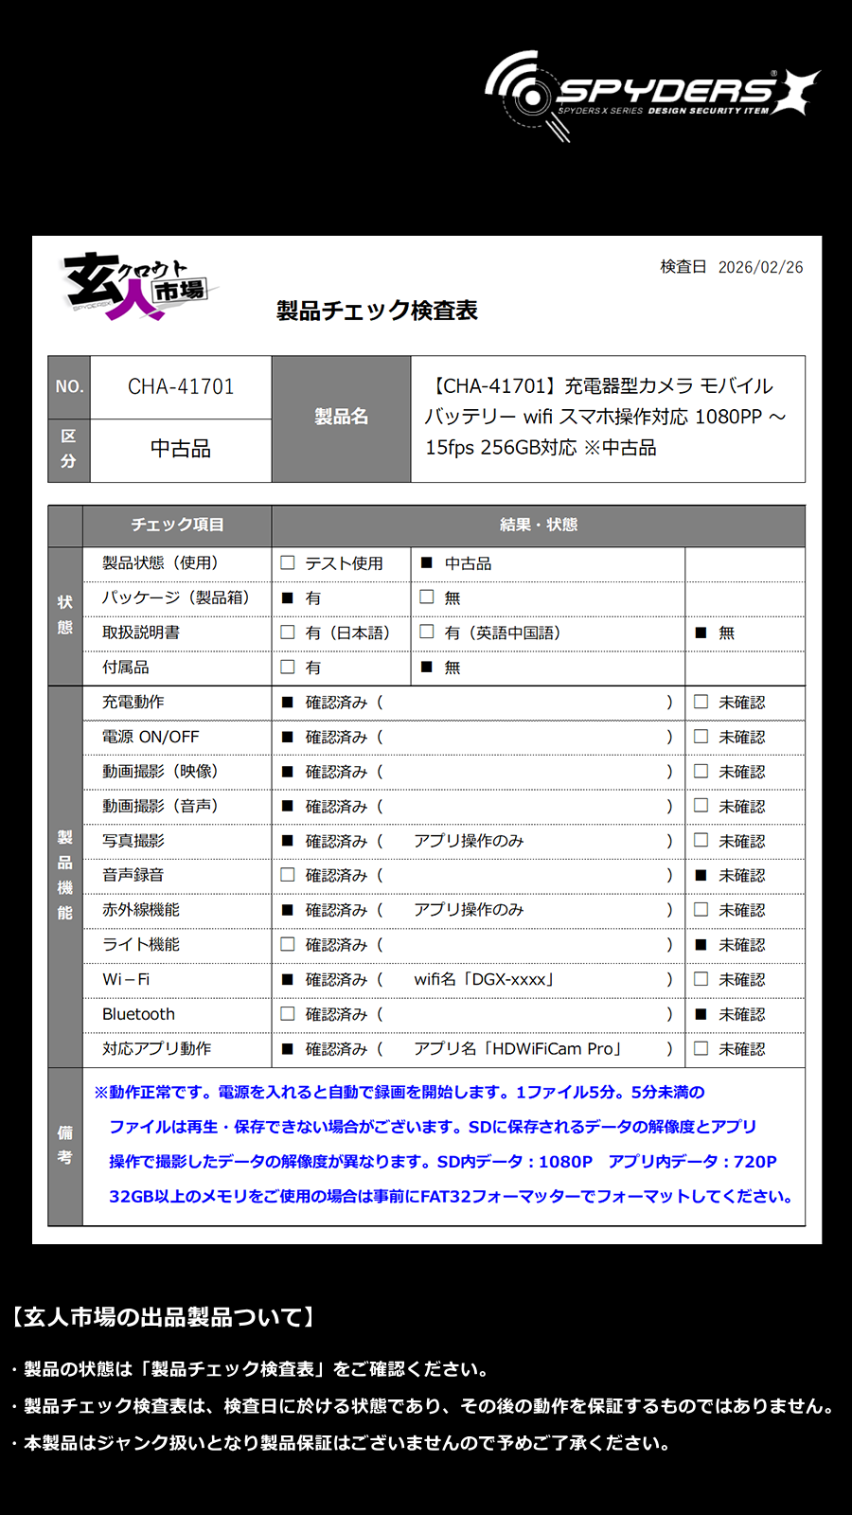
Task: Tick the テスト使用 checkbox
Action: click(x=288, y=562)
